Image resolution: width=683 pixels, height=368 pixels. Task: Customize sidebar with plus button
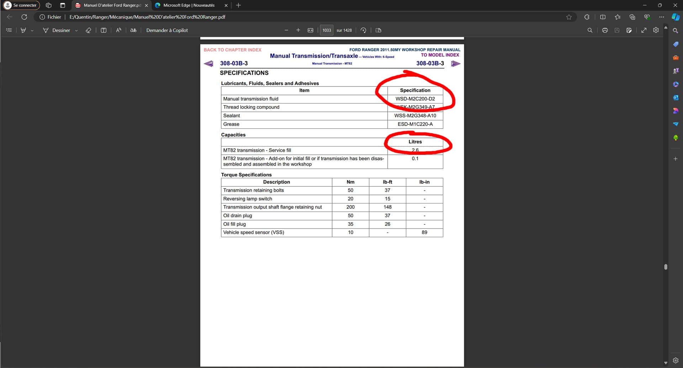coord(676,159)
